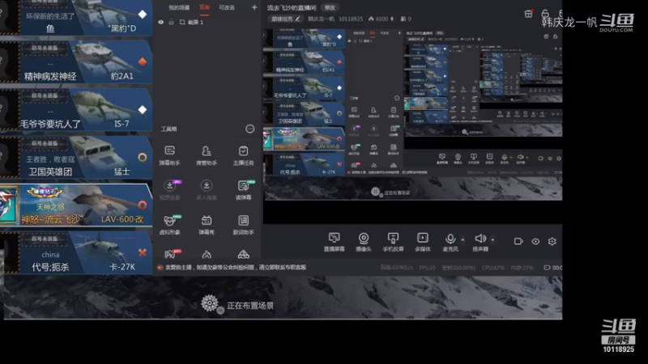Click the category tag button below room title
The height and width of the screenshot is (364, 648).
pos(286,19)
